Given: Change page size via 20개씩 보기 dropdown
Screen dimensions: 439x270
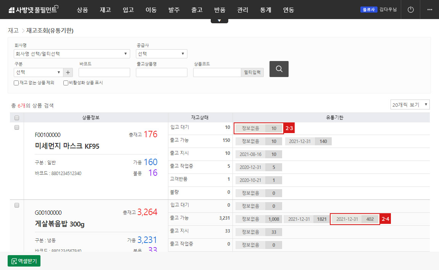Looking at the screenshot, I should (x=410, y=104).
